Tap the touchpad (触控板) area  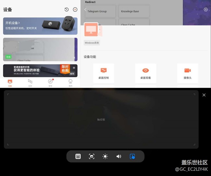pos(101,120)
